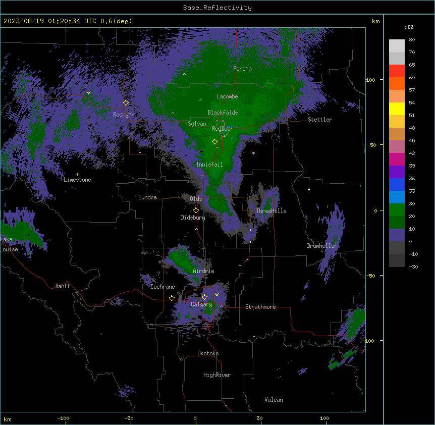Click the Cochrane town label

(162, 287)
